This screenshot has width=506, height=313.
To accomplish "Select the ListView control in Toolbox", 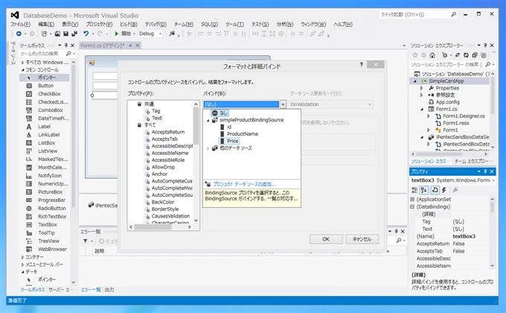I will coord(47,151).
